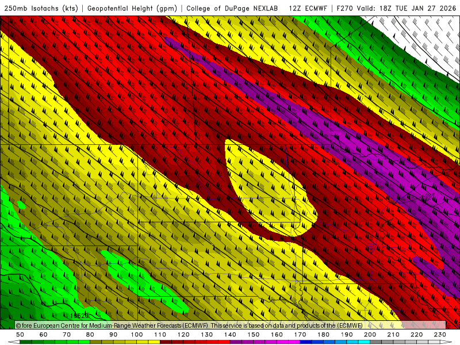Click the 210 value on the color scale
Viewport: 460px width, 345px height.
pos(393,335)
